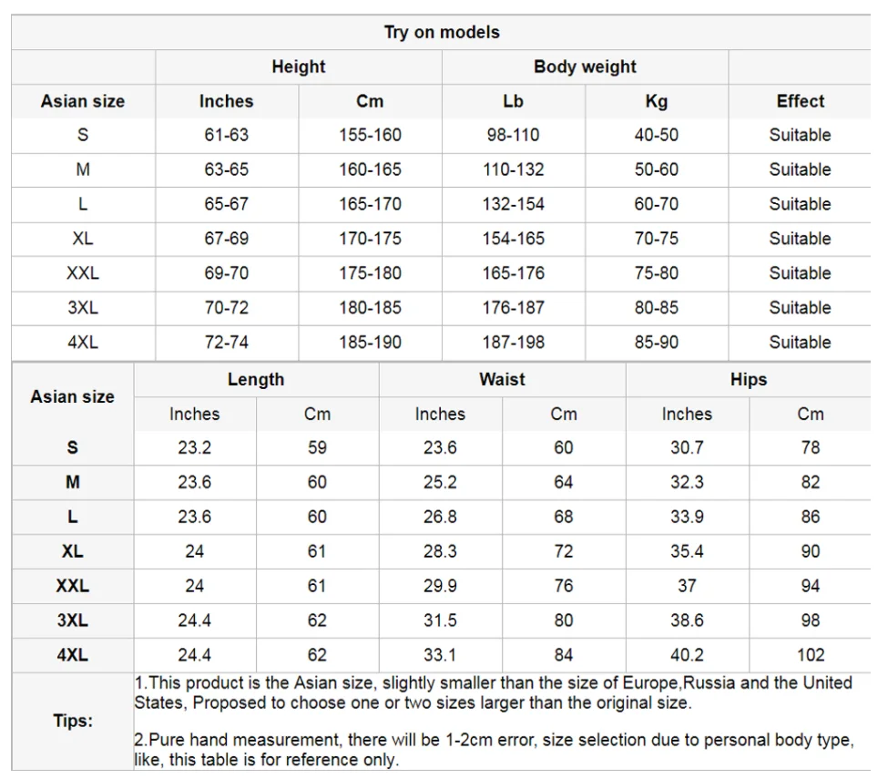Click the 155-160 cm height cell
888x779 pixels.
pyautogui.click(x=370, y=136)
